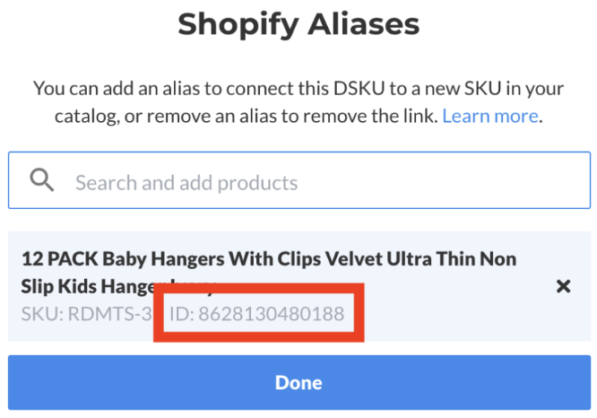
Task: Click the word "catalog" in the instructions
Action: pyautogui.click(x=86, y=117)
